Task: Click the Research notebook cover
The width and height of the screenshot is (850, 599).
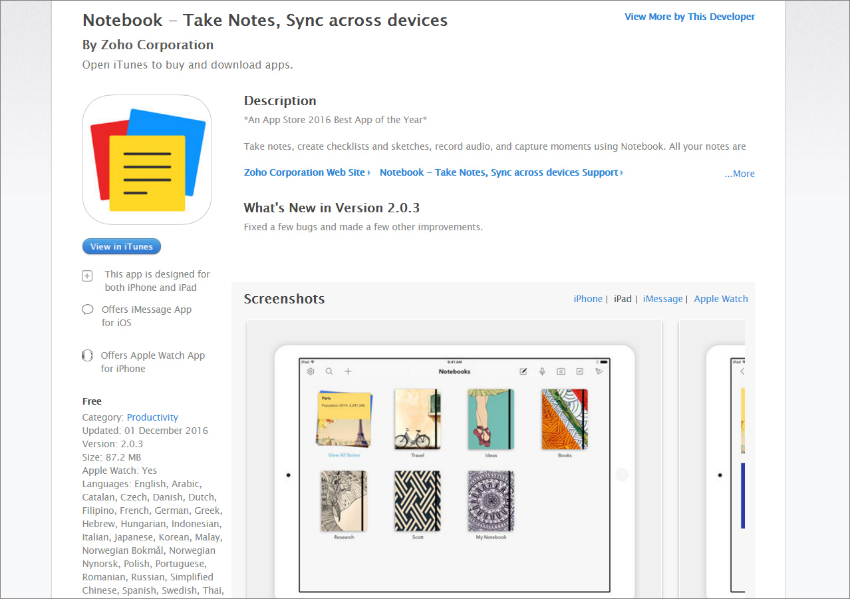Action: tap(344, 501)
